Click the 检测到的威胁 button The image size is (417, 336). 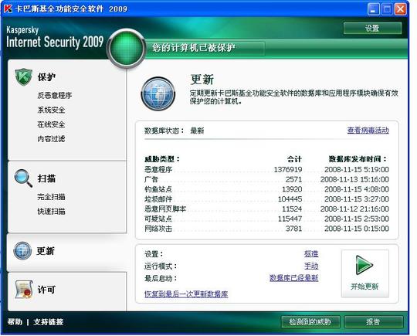point(310,322)
